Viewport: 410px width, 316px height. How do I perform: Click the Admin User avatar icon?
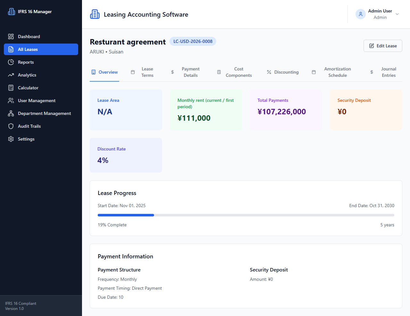coord(361,14)
